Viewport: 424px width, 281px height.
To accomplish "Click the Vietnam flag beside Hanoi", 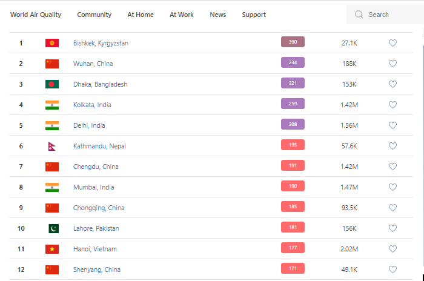I will (52, 249).
